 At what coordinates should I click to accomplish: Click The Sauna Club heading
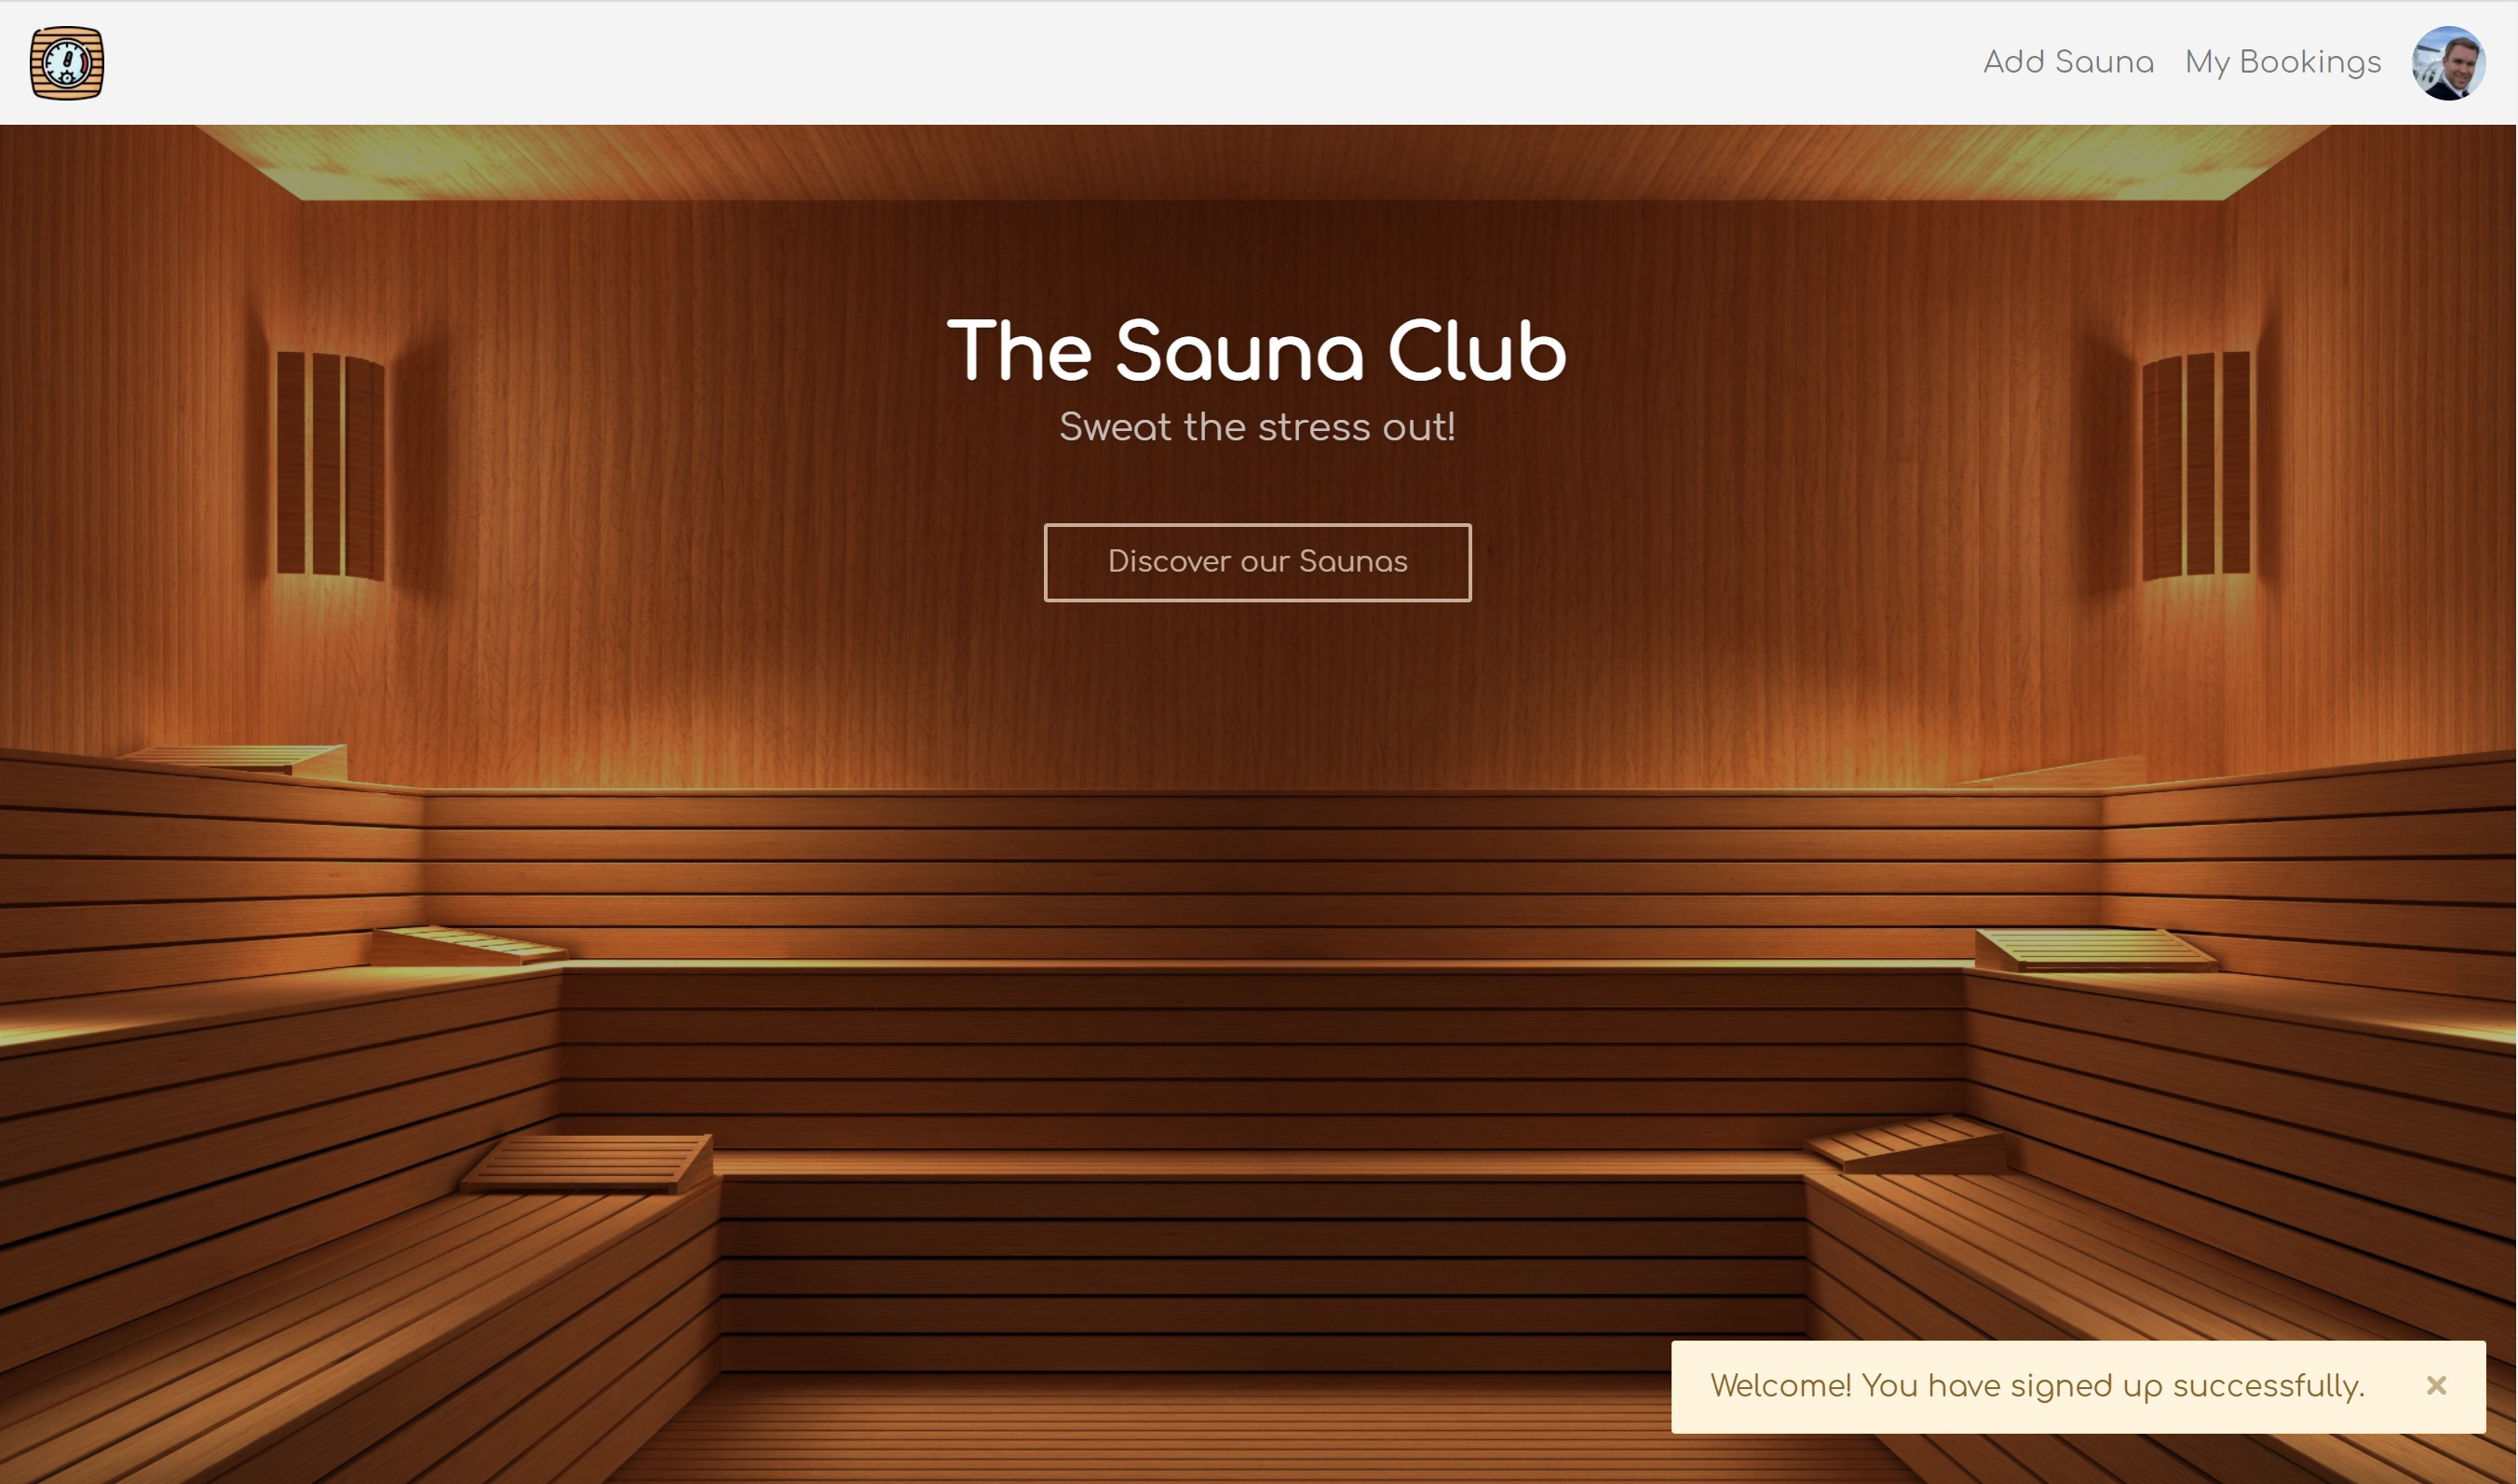tap(1257, 351)
